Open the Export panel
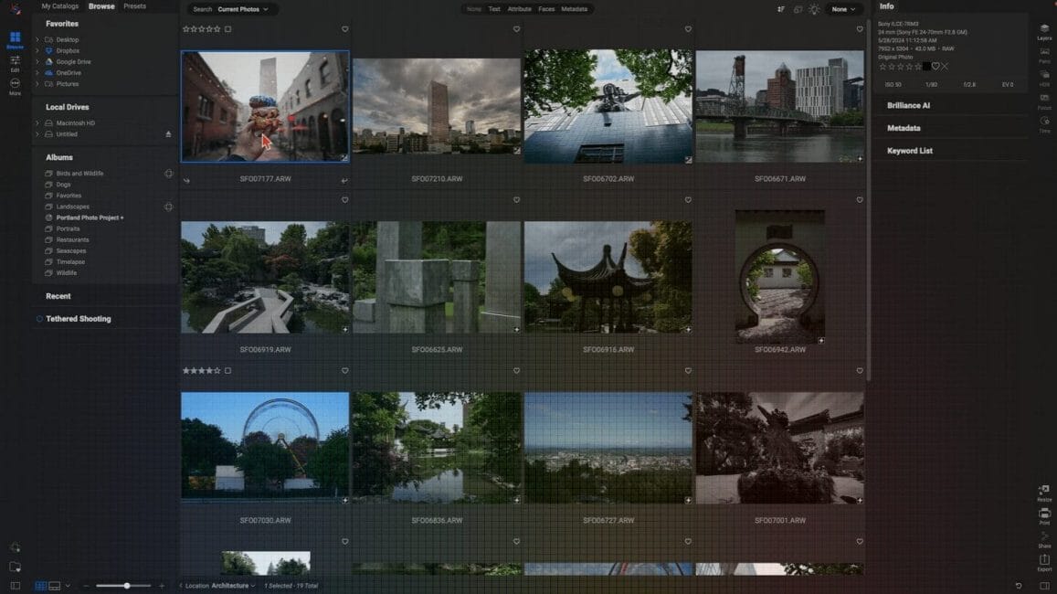 1044,557
